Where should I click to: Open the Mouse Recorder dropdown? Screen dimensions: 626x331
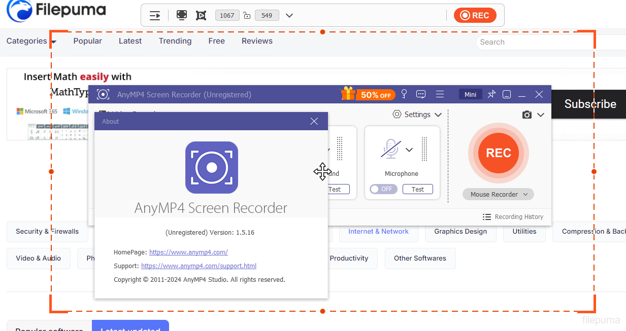point(498,194)
